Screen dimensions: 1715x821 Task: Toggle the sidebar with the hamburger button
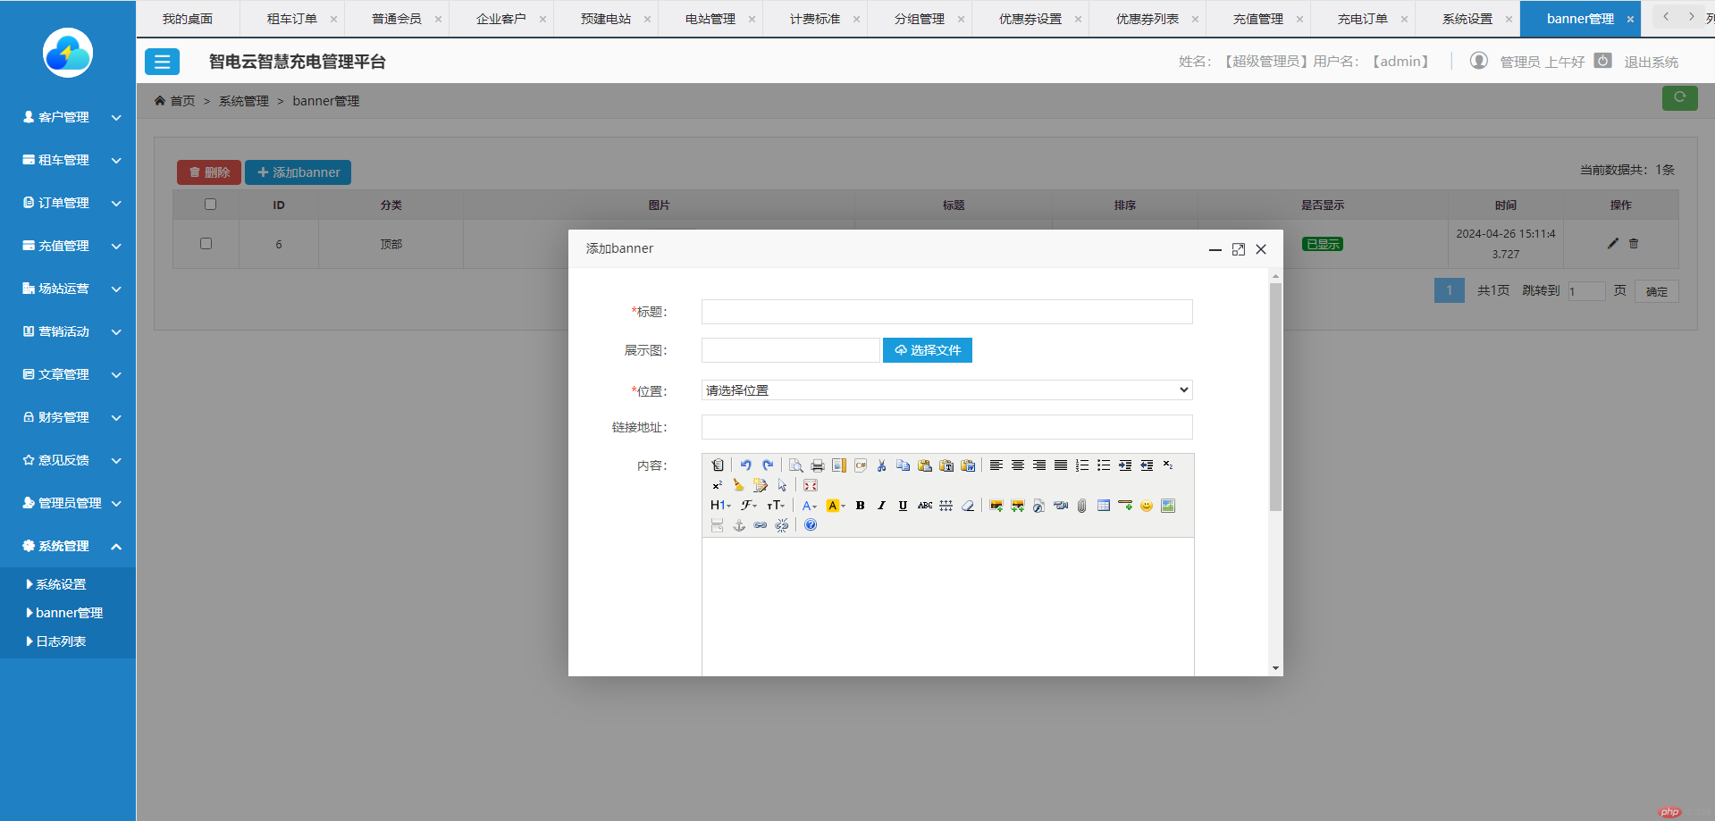pos(162,62)
